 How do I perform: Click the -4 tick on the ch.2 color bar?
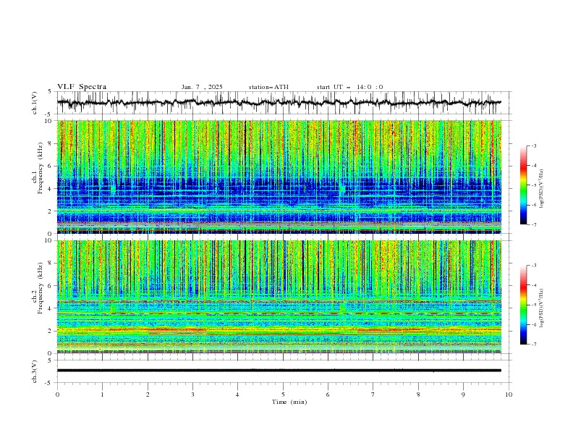(x=533, y=285)
